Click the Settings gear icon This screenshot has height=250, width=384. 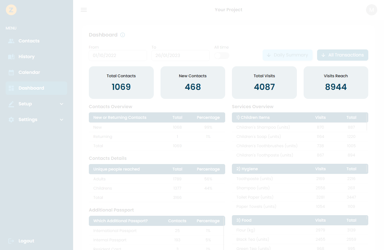(11, 119)
